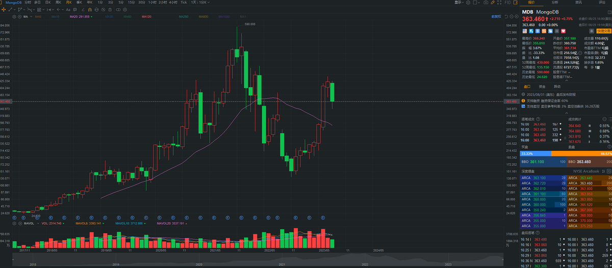Viewport: 612px width, 268px height.
Task: Enter fullscreen chart mode icon
Action: 499,3
